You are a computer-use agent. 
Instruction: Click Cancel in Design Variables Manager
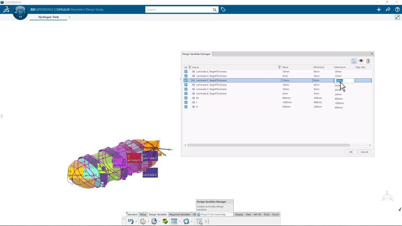click(364, 152)
